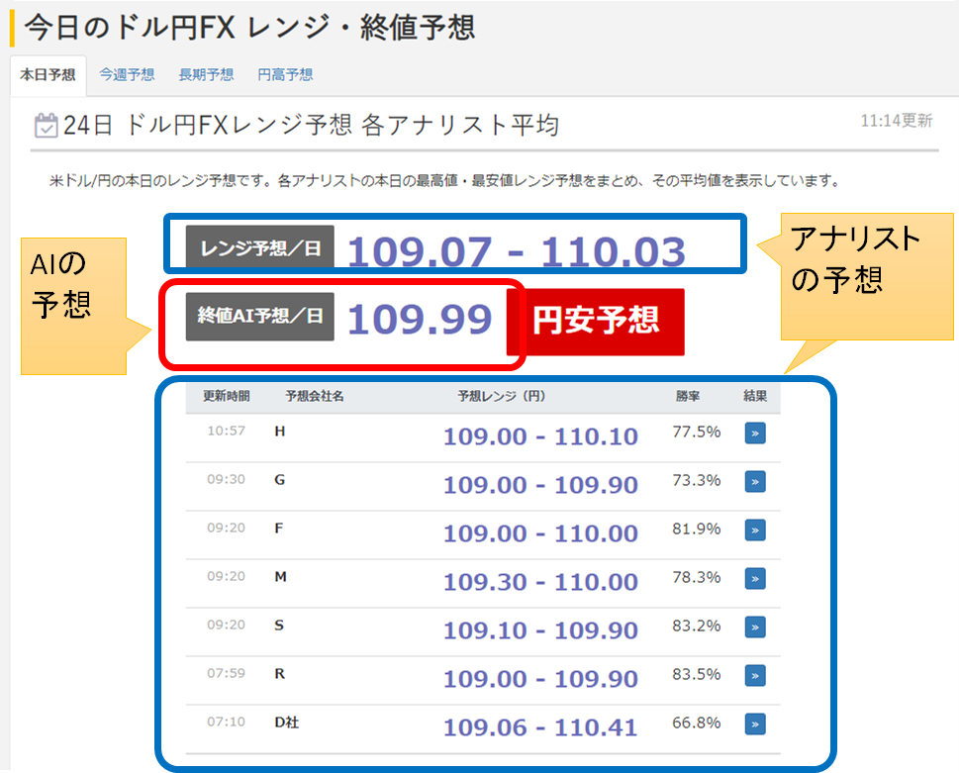Sort the table by 勝率 column
Screen dimensions: 959x773
[x=687, y=395]
